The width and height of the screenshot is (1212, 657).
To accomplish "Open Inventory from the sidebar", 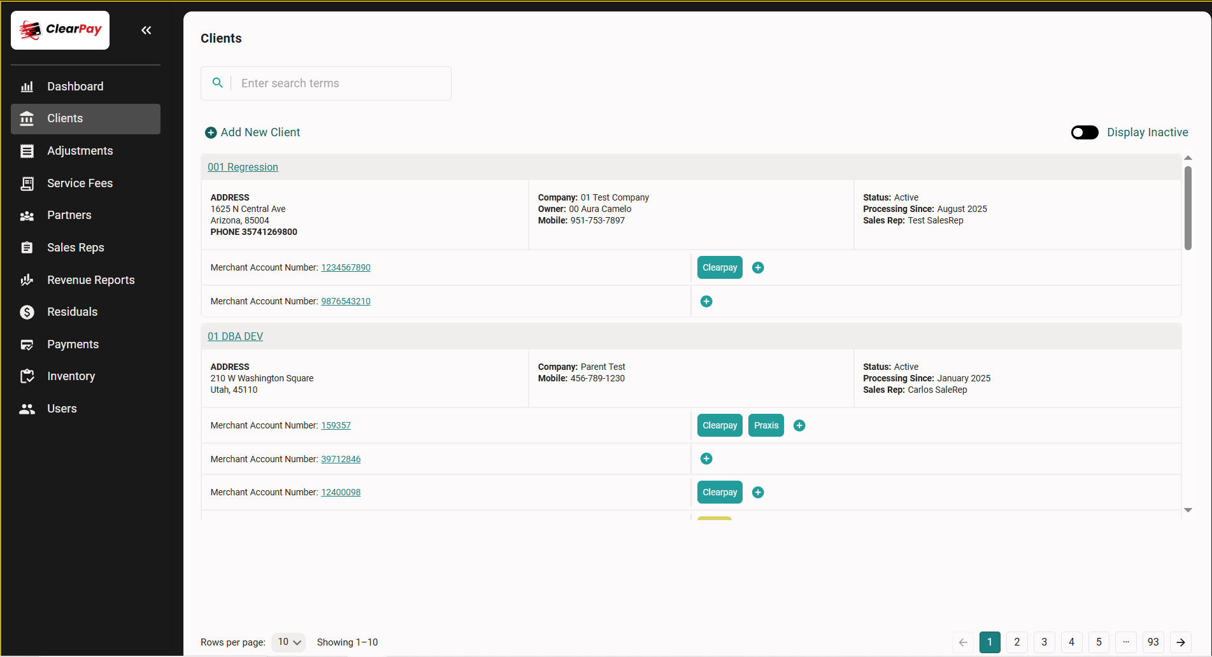I will [71, 376].
